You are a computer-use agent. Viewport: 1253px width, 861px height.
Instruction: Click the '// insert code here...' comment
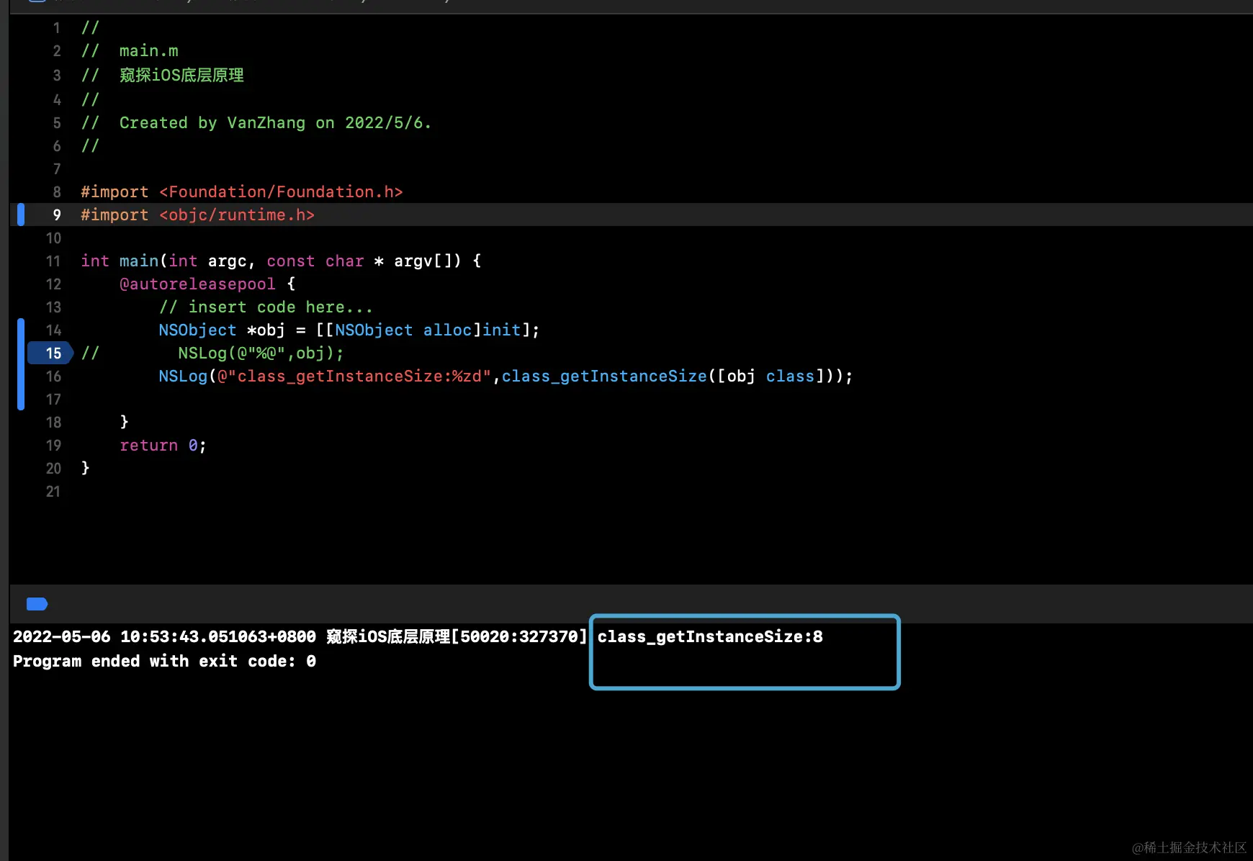pyautogui.click(x=266, y=307)
